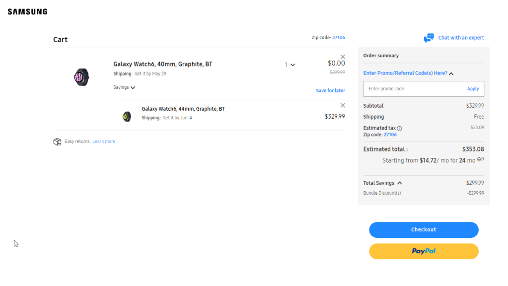
Task: Expand the Savings details under Watch6 40mm
Action: tap(124, 87)
